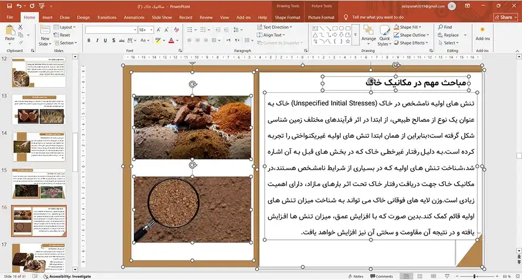The height and width of the screenshot is (280, 522).
Task: Center the paragraph text
Action: pyautogui.click(x=198, y=40)
